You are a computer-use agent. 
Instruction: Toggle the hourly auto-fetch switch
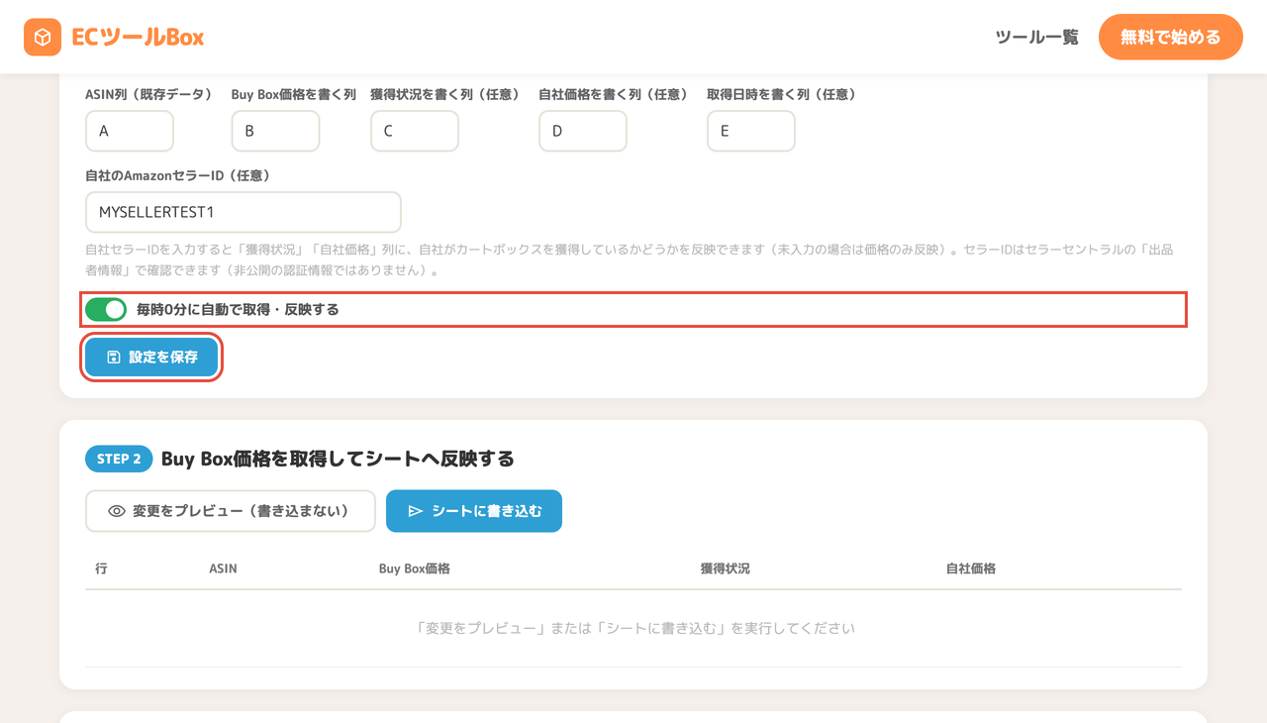pyautogui.click(x=106, y=310)
